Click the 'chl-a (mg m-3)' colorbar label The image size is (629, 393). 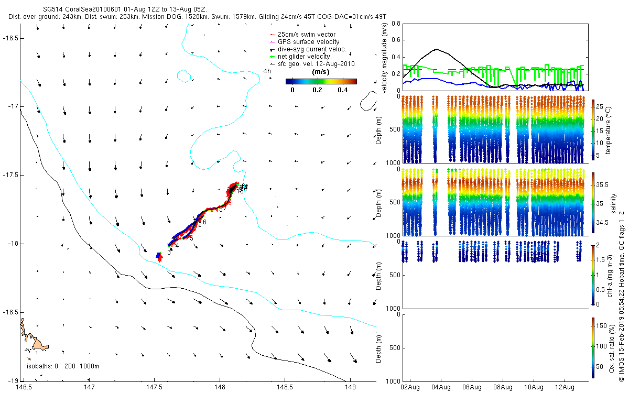click(610, 275)
